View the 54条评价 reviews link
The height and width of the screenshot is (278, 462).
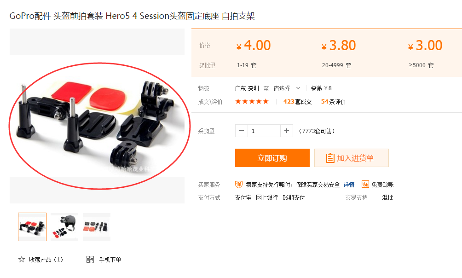click(334, 102)
